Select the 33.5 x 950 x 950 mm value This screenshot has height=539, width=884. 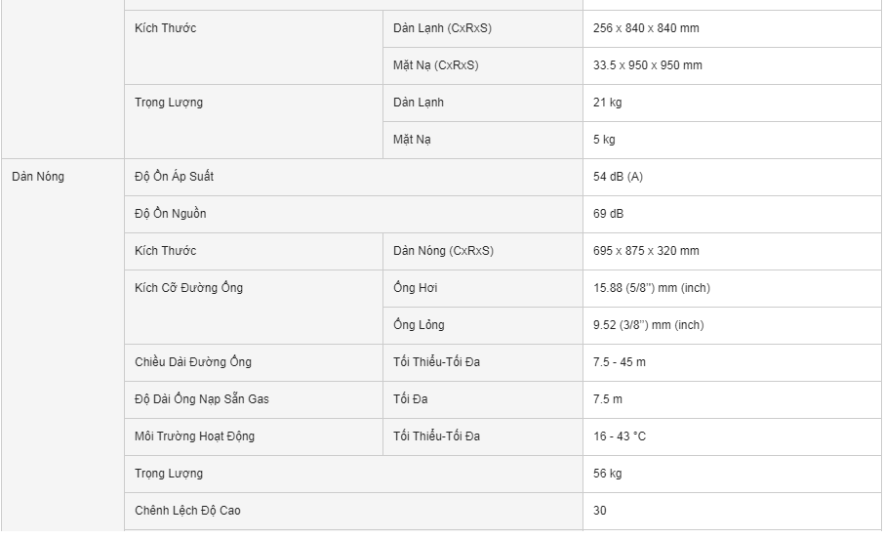point(647,65)
